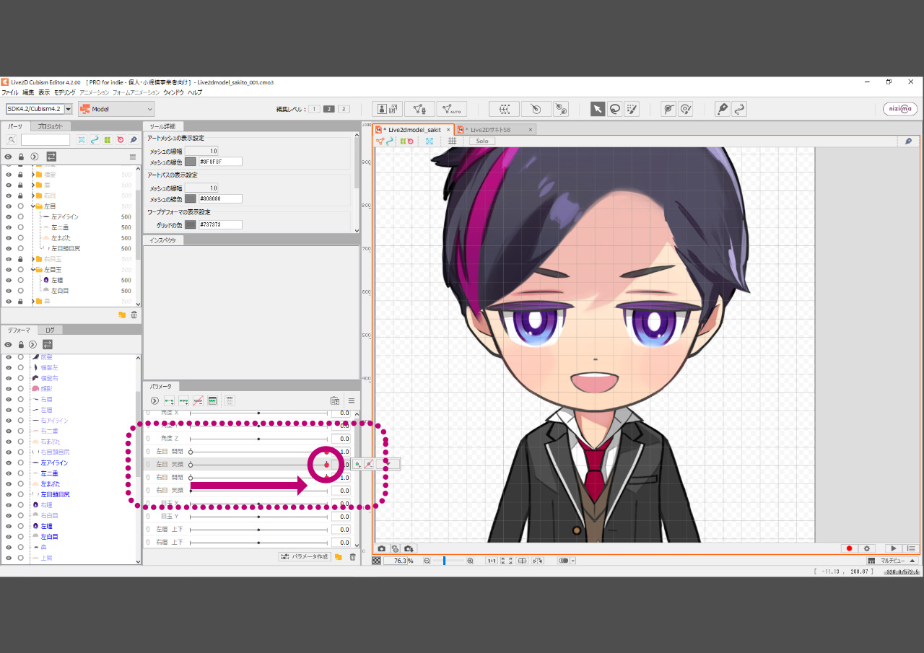Delete the parameter using trash icon
The image size is (924, 653).
pos(352,557)
